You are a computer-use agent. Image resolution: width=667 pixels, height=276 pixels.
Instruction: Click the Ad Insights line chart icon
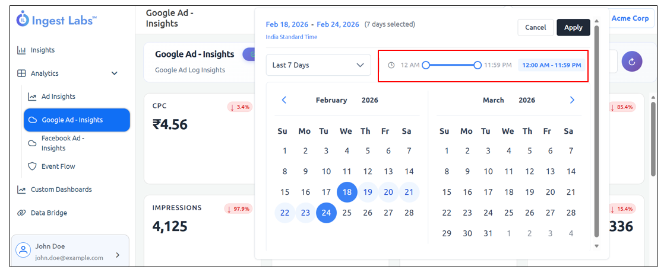(x=32, y=97)
